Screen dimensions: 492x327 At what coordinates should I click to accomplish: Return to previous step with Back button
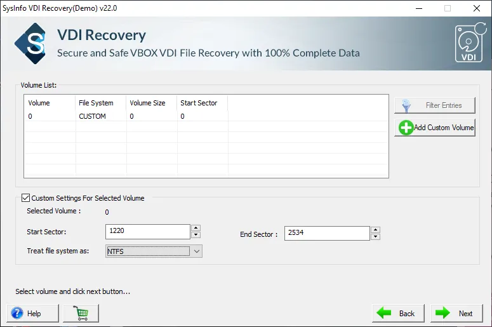398,313
